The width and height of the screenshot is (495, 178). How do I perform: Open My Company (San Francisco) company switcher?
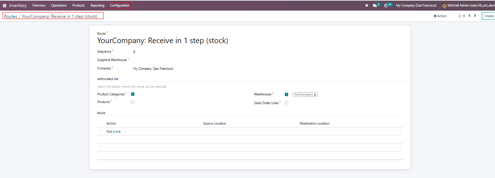pyautogui.click(x=416, y=5)
